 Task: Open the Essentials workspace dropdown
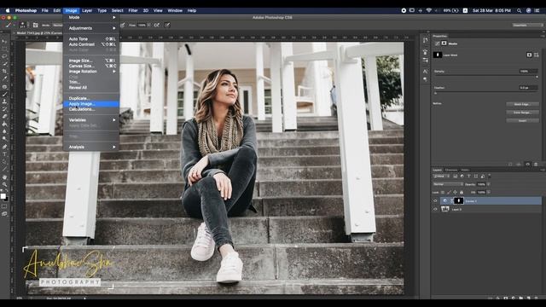pyautogui.click(x=527, y=25)
